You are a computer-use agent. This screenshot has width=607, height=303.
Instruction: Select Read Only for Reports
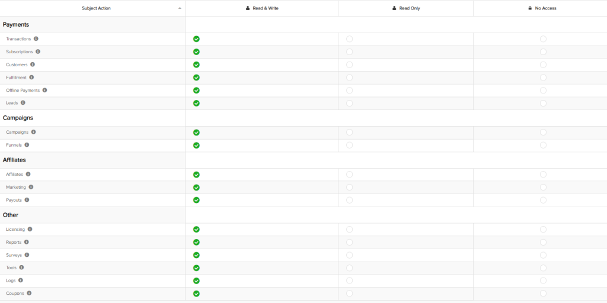tap(349, 242)
